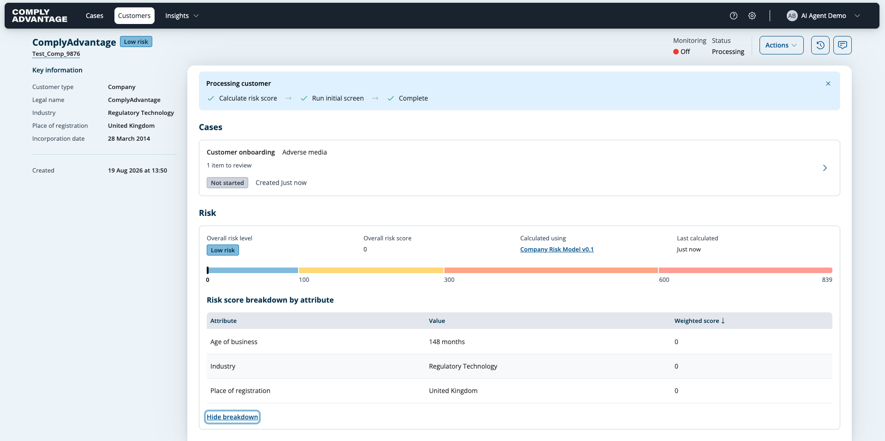Image resolution: width=885 pixels, height=441 pixels.
Task: Click the ComplyAdvantage logo
Action: (40, 16)
